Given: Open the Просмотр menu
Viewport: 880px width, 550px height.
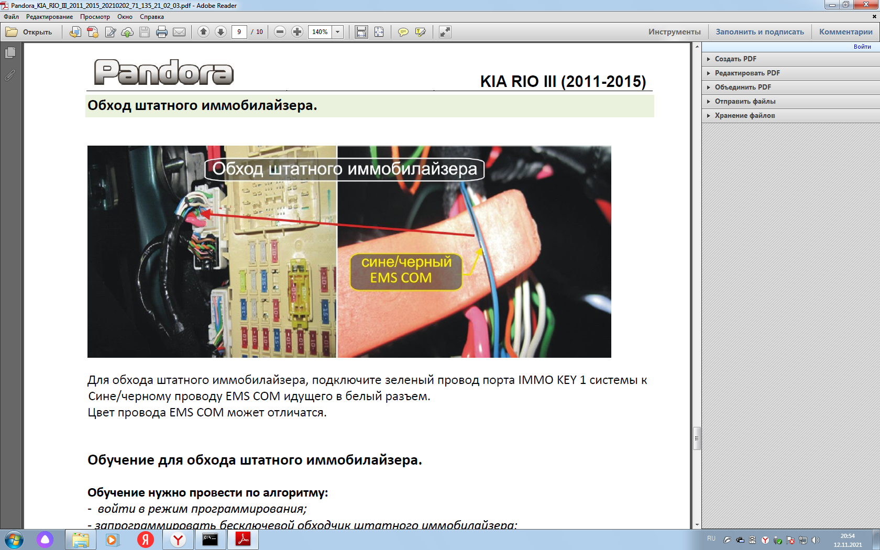Looking at the screenshot, I should (x=95, y=17).
